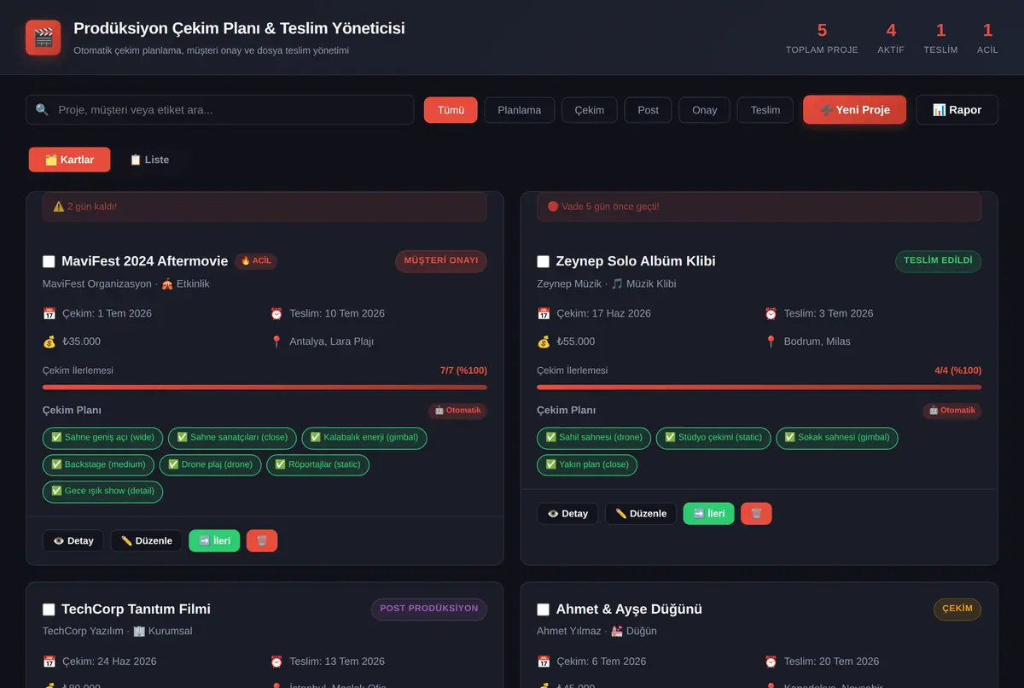Screen dimensions: 1024x688
Task: Open Detay for MaviFest 2024 Aftermovie
Action: point(73,540)
